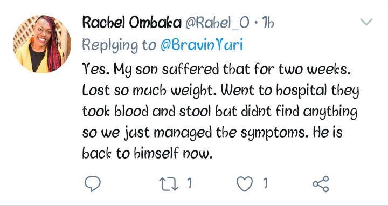The height and width of the screenshot is (206, 388).
Task: Open the 1h timestamp
Action: coord(267,23)
